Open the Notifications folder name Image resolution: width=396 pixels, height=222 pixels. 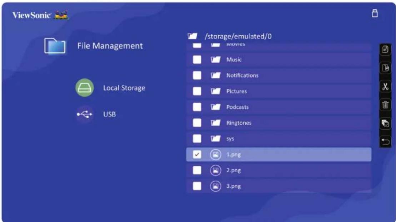point(242,75)
